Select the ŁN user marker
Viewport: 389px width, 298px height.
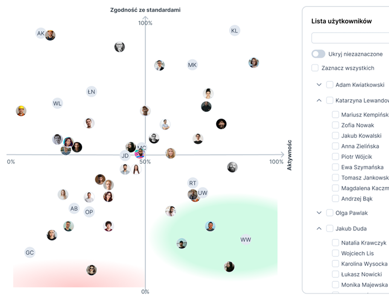(91, 91)
